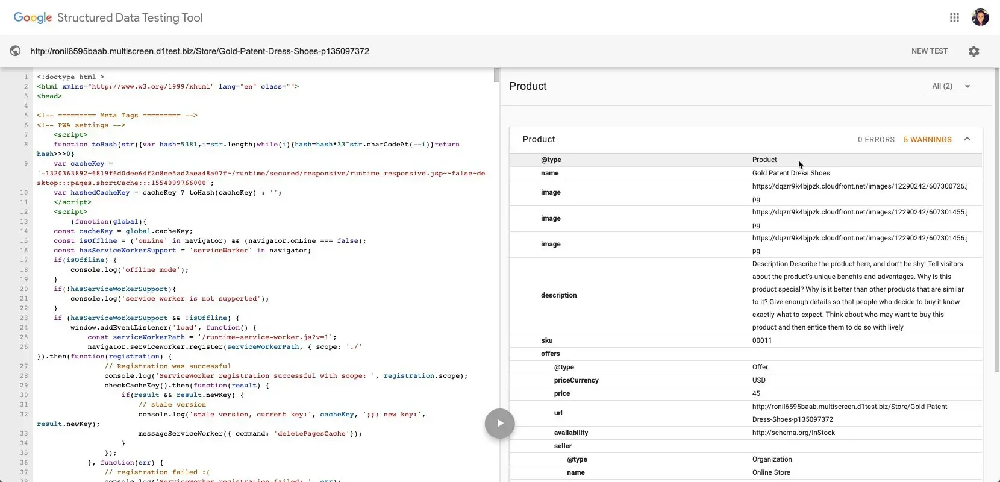Click the first image cloudfront URL value
This screenshot has height=482, width=1000.
click(860, 193)
